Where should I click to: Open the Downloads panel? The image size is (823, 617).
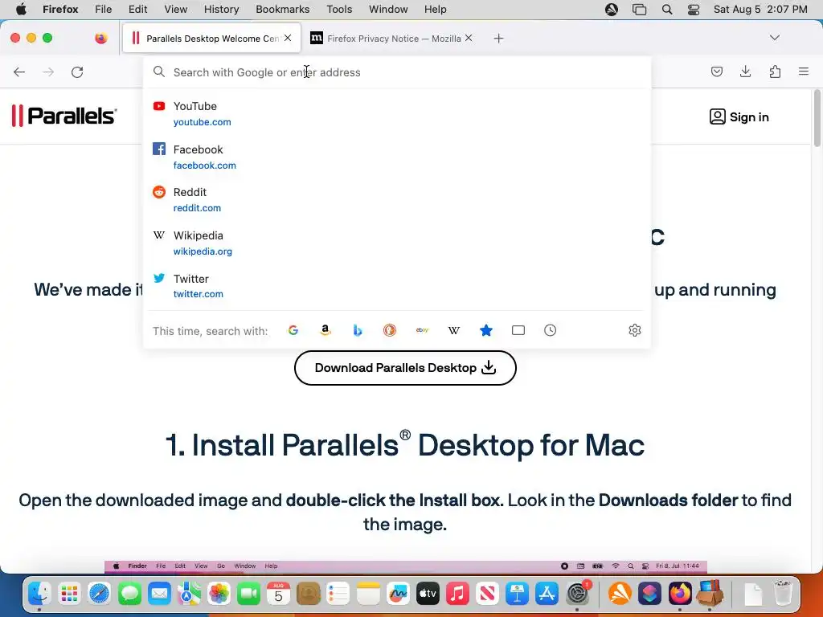(x=745, y=72)
